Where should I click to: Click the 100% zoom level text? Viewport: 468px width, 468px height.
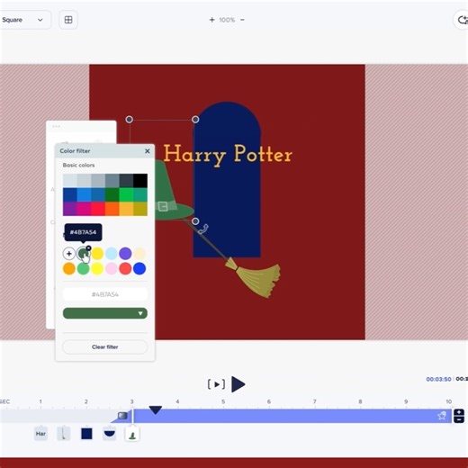[x=227, y=20]
